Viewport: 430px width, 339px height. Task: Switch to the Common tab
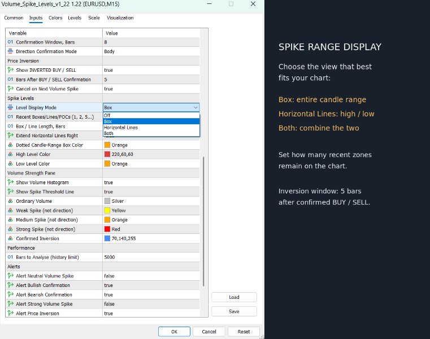[x=14, y=18]
